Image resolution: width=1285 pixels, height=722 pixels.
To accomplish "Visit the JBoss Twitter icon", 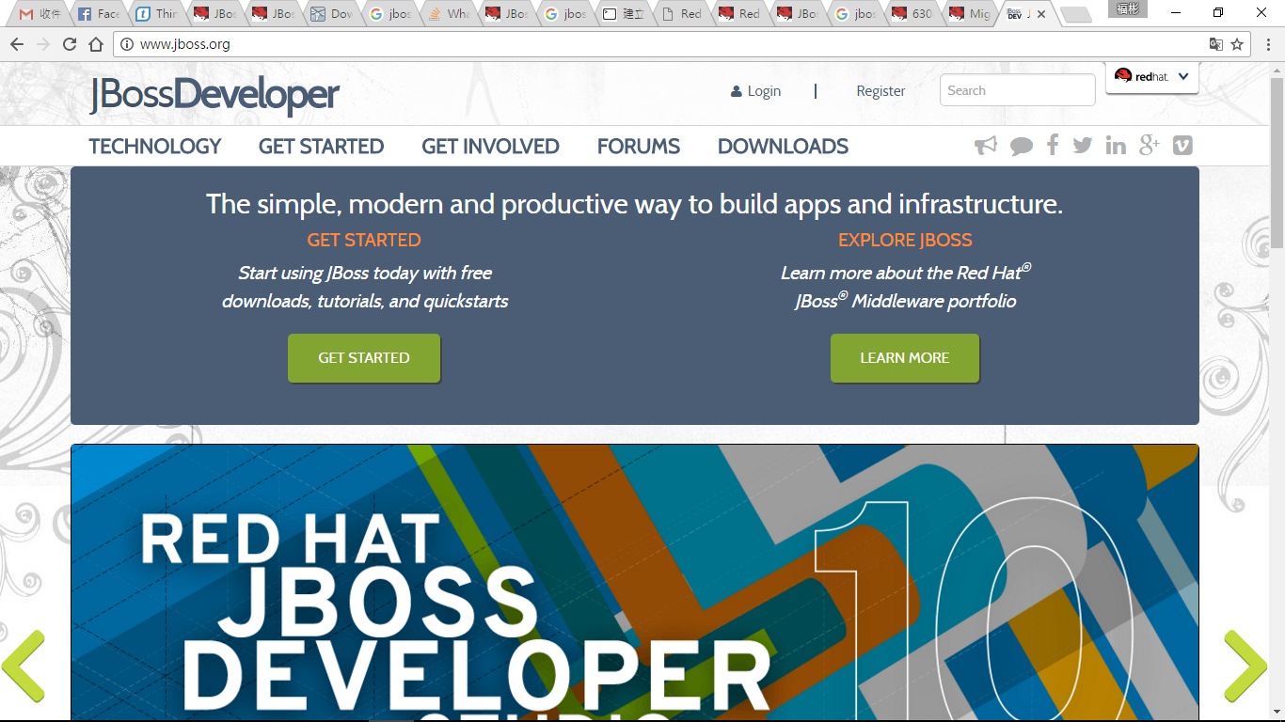I will pos(1083,146).
